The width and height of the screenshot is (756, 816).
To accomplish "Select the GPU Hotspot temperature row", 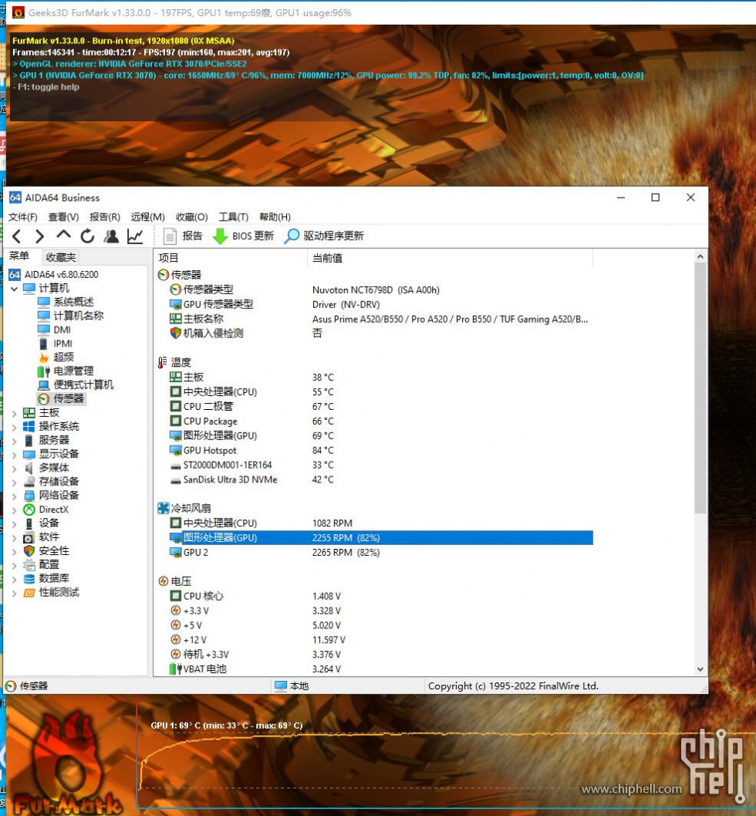I will [381, 450].
